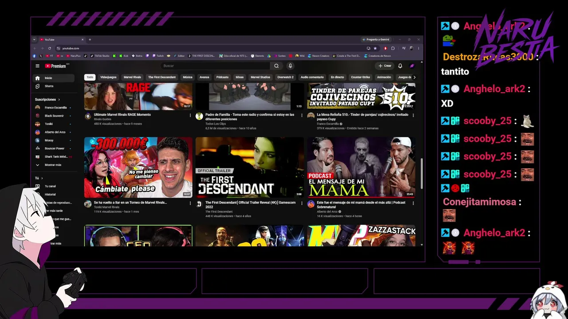Screen dimensions: 568x319
Task: Open Ultimate Marvel Rivals RAGE Moments title
Action: coord(122,115)
